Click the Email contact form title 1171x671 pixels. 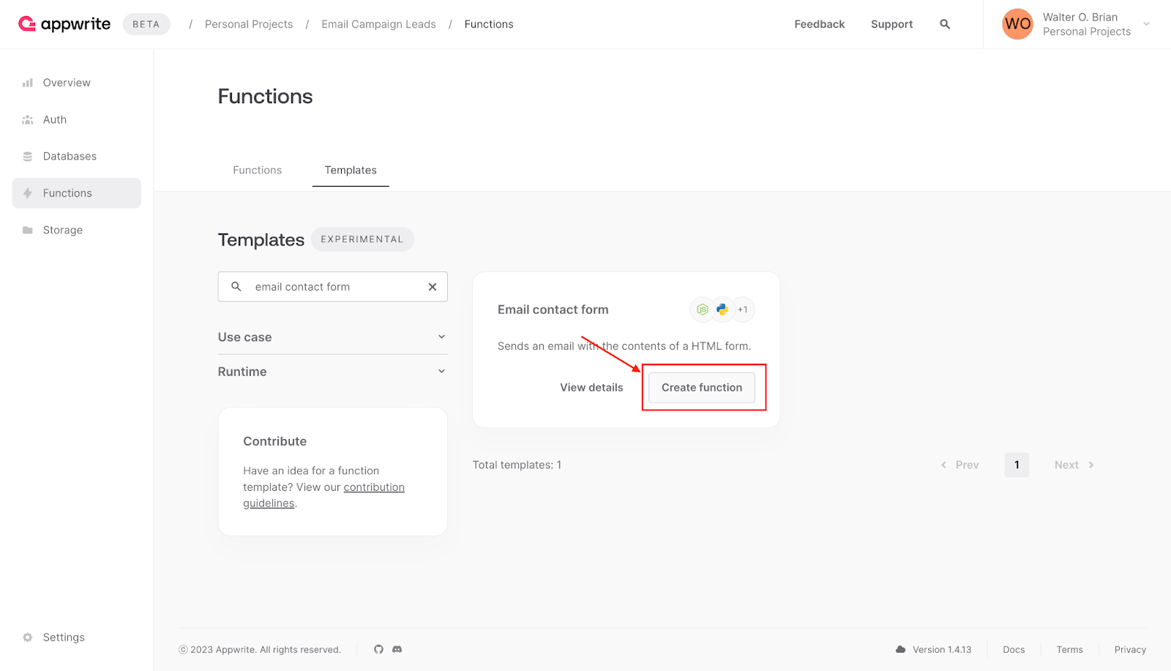click(553, 310)
